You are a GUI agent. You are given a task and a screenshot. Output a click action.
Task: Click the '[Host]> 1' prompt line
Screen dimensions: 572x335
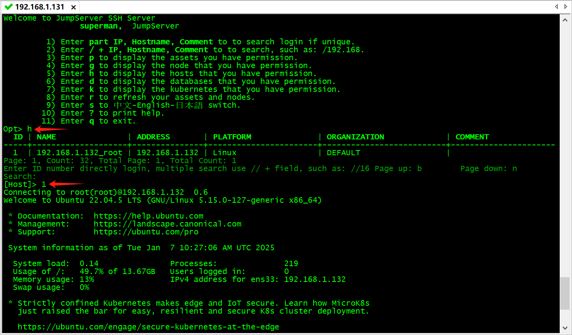[25, 184]
